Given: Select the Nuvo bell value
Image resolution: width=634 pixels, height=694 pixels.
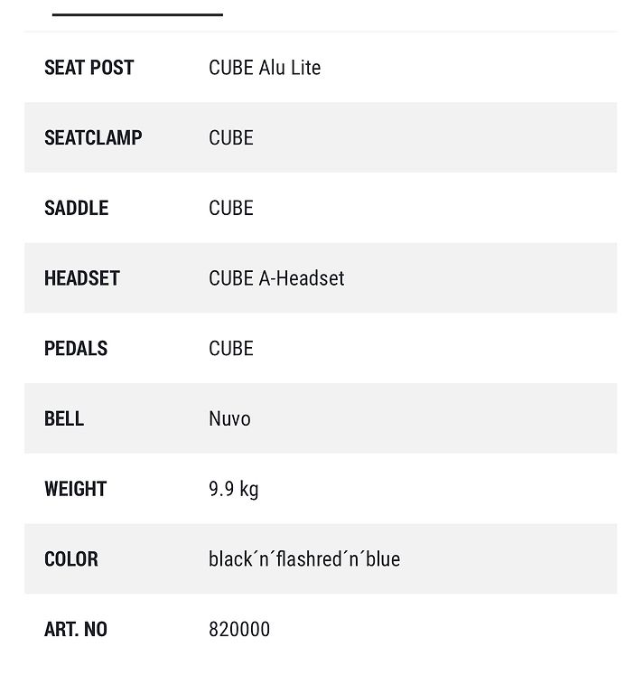Looking at the screenshot, I should [229, 418].
